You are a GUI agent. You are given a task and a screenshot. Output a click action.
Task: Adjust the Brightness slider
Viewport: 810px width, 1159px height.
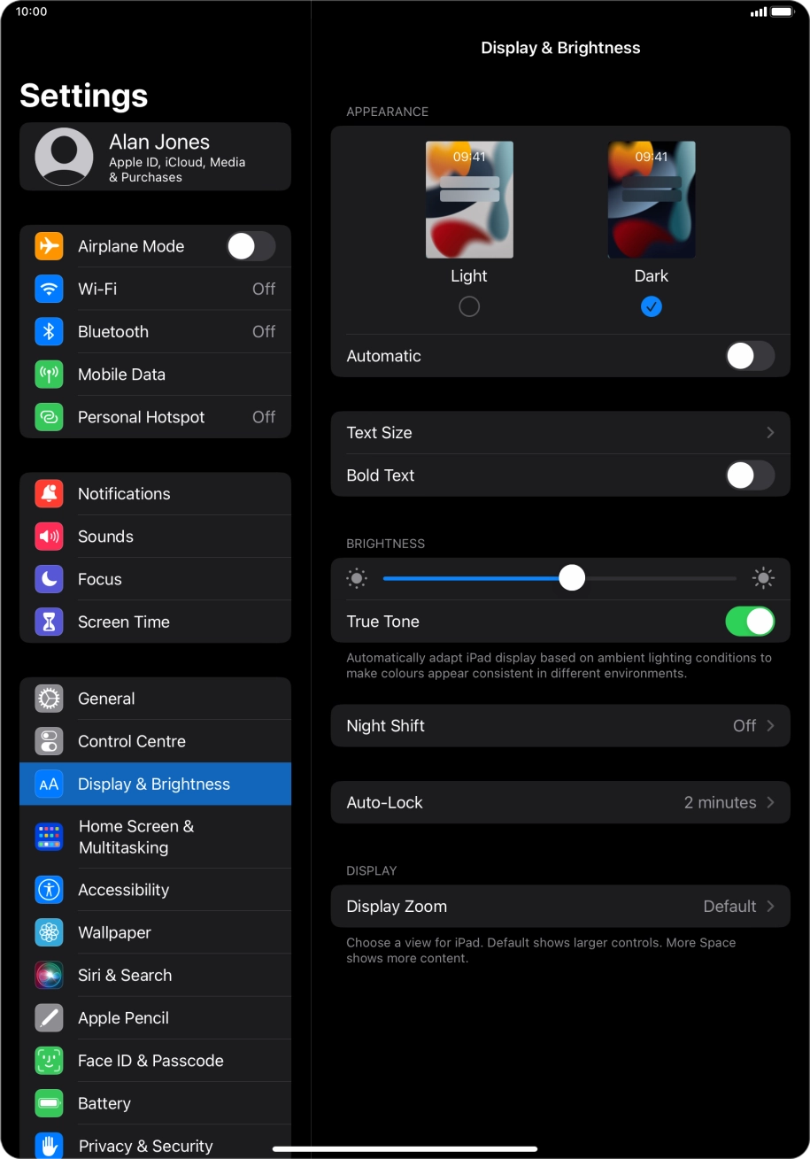pyautogui.click(x=572, y=577)
